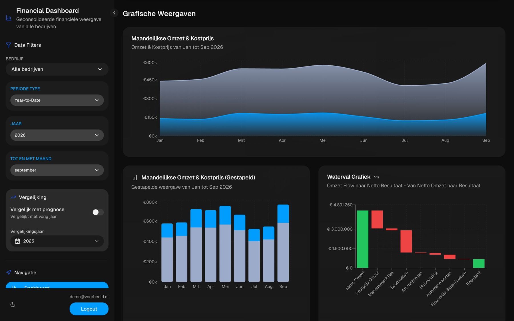Click the € 4.891.260 axis label
This screenshot has width=514, height=321.
(x=341, y=205)
